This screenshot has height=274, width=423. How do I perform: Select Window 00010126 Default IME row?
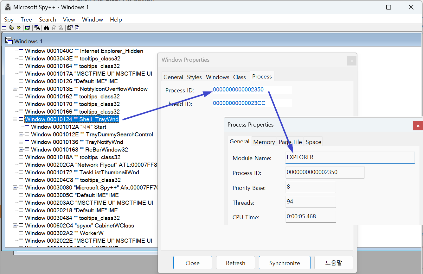(71, 81)
